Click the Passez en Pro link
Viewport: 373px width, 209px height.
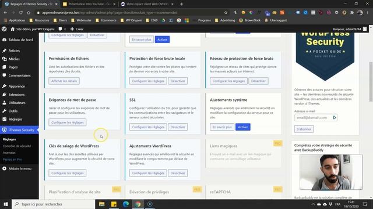pos(12,160)
